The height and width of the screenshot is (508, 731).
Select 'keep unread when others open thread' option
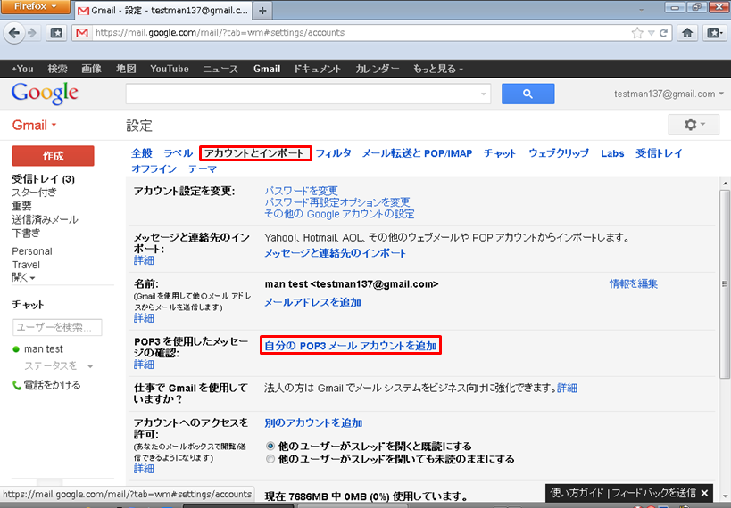270,459
